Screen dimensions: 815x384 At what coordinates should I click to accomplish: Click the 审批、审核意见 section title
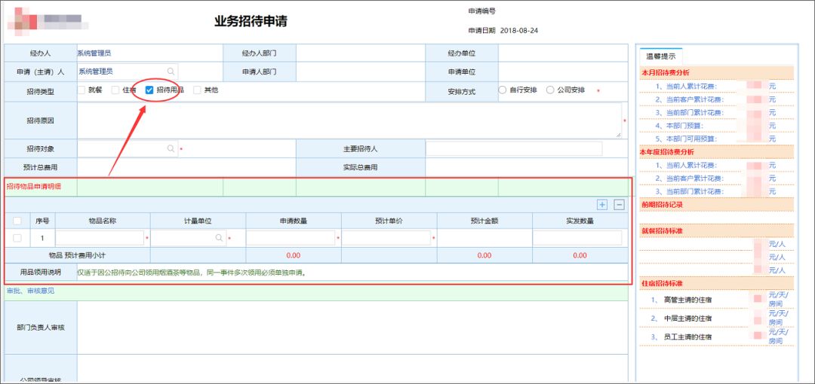click(30, 291)
